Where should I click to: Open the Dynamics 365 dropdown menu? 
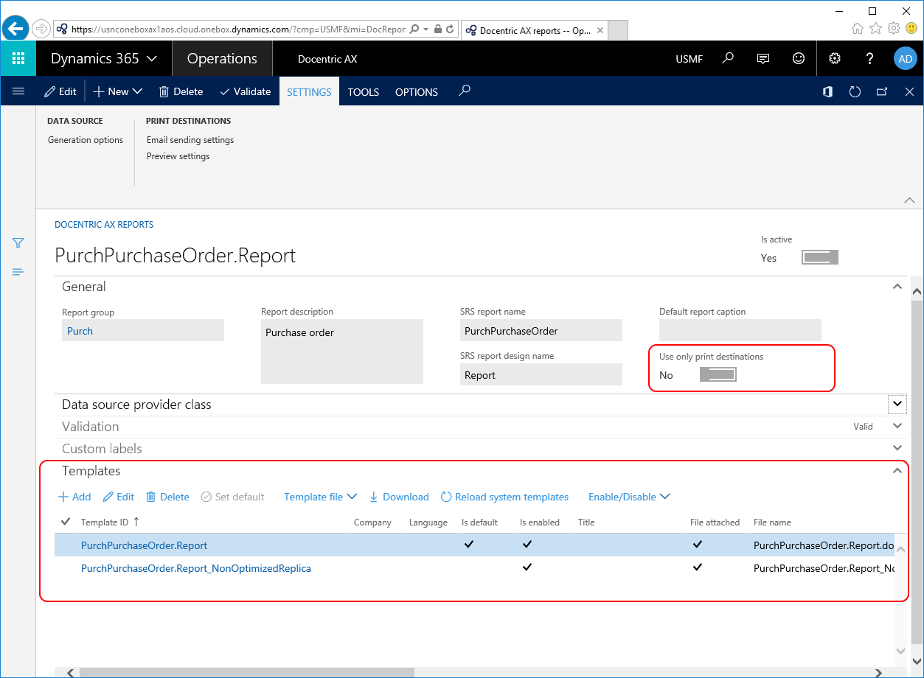(104, 58)
